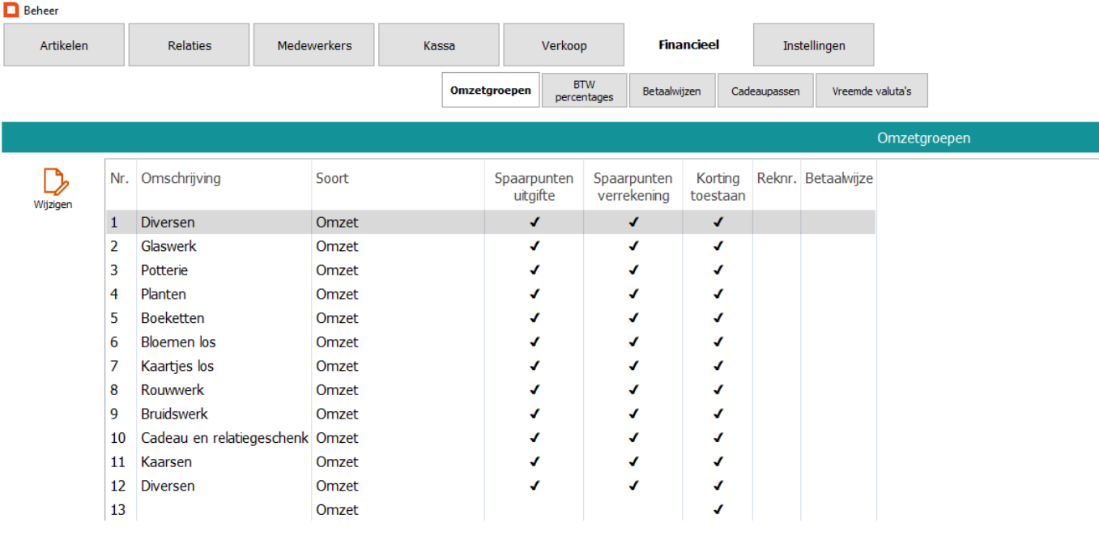Switch to the Relaties tab
1099x557 pixels.
pos(189,45)
